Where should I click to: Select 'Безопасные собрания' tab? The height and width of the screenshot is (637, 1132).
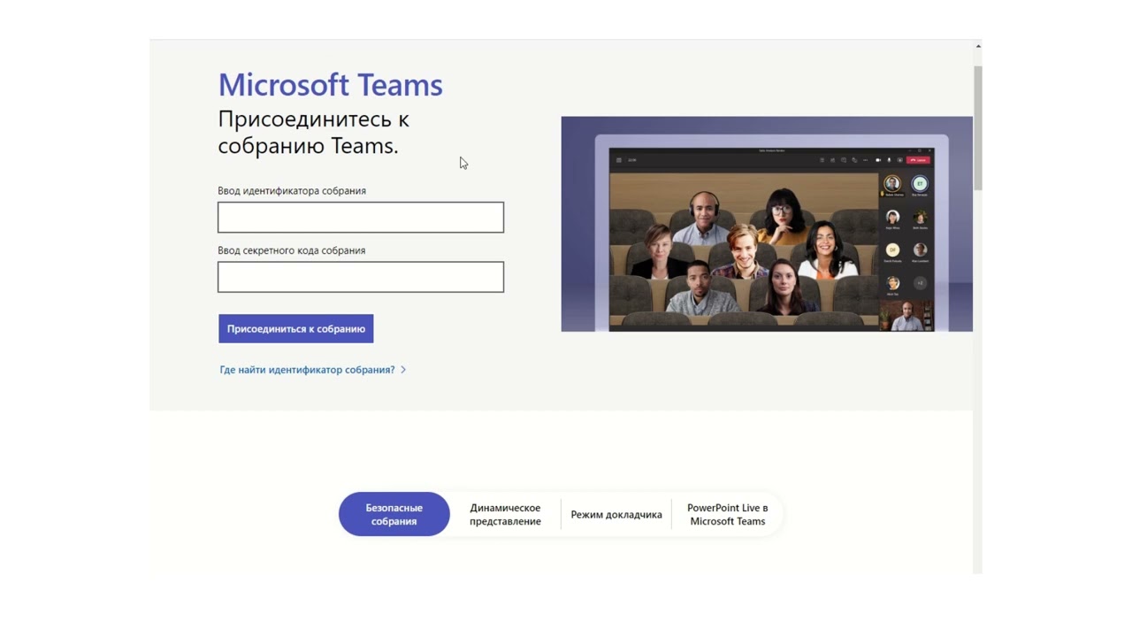(x=394, y=514)
